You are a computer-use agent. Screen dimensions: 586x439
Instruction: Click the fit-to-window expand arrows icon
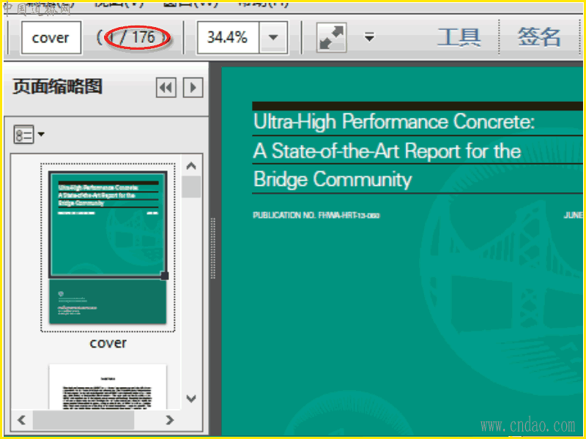coord(332,38)
